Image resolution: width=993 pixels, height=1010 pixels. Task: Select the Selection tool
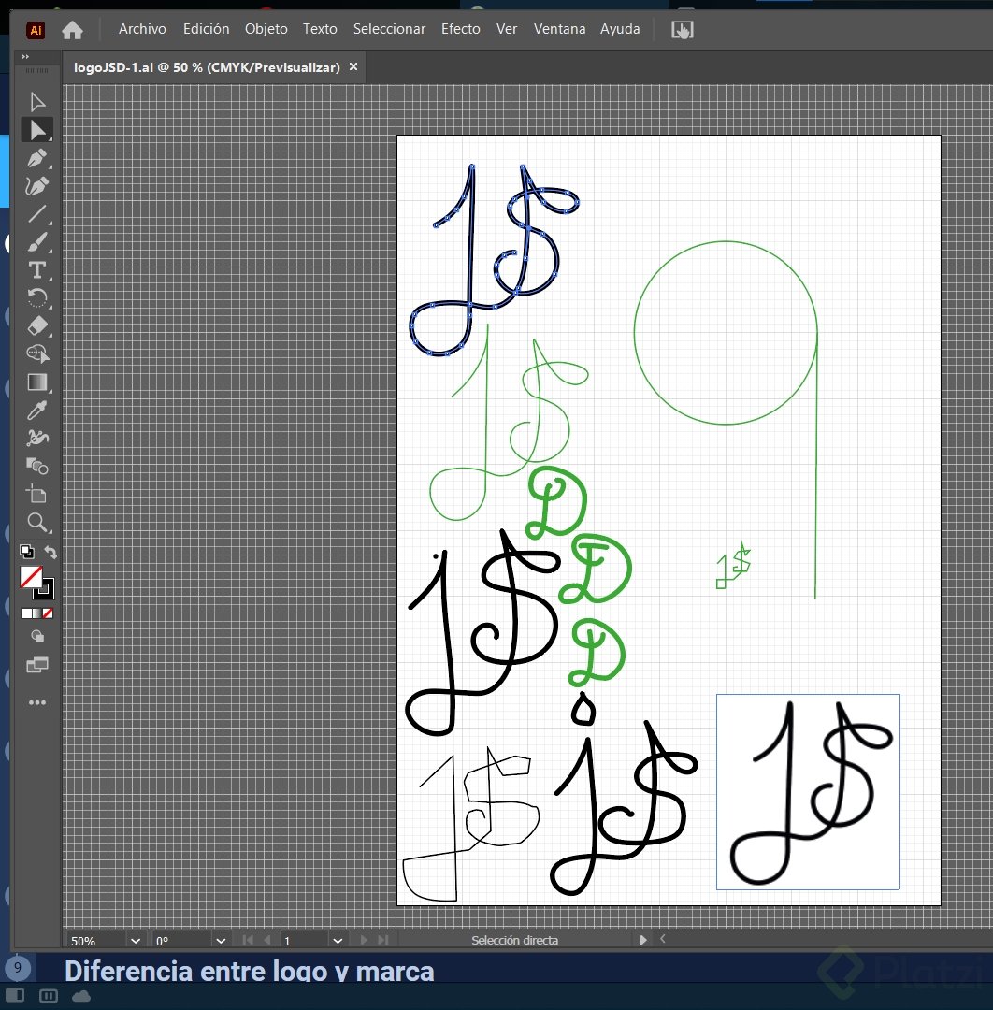[x=37, y=101]
